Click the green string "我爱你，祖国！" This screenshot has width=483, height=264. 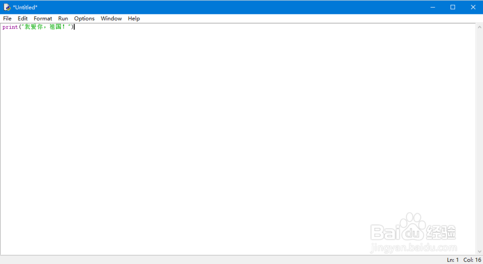pos(46,27)
